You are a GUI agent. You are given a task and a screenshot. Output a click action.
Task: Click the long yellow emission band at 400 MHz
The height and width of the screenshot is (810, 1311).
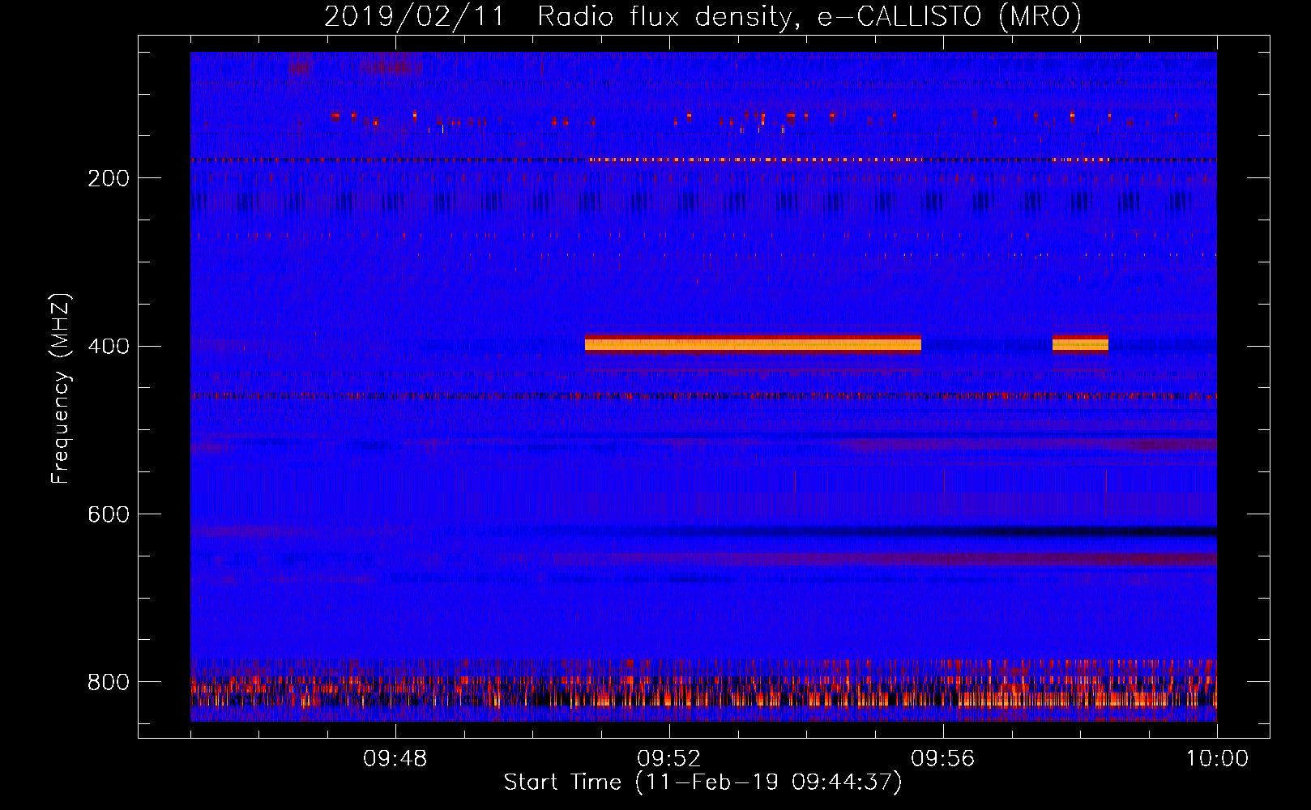[x=753, y=344]
